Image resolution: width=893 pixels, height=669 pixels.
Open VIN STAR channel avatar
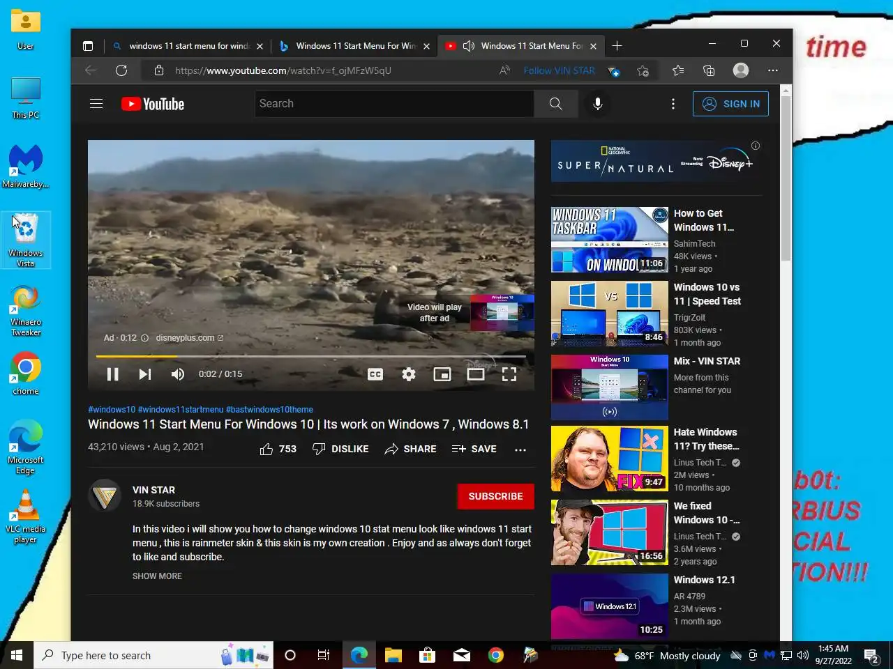click(x=105, y=495)
